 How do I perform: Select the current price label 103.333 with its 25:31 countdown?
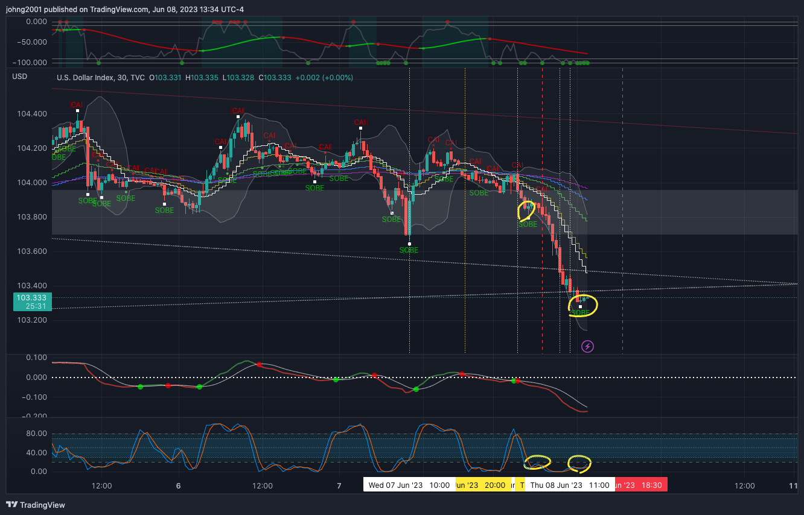click(x=33, y=302)
